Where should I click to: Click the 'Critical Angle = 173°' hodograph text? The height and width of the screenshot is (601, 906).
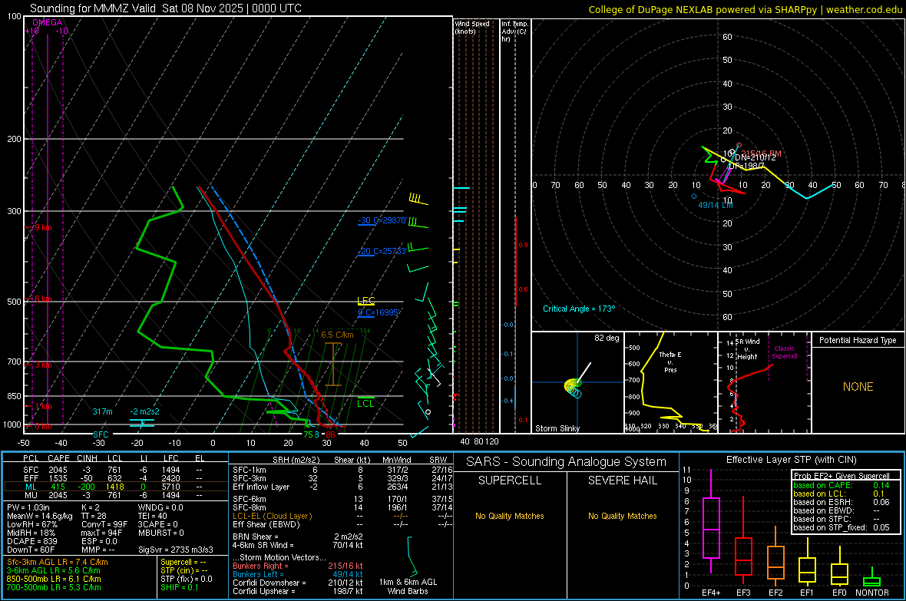coord(579,309)
